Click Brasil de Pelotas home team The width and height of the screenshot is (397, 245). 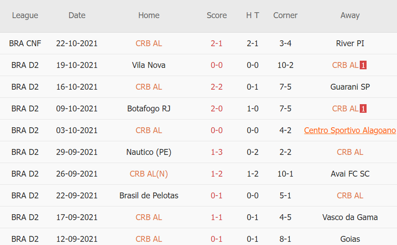pos(149,196)
